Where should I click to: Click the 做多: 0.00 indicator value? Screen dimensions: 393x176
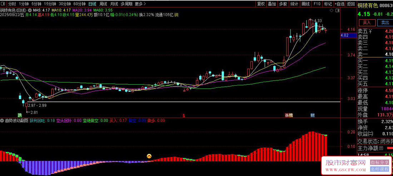(156, 120)
